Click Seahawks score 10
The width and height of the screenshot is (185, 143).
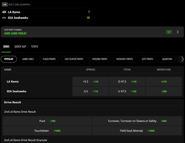(88, 18)
